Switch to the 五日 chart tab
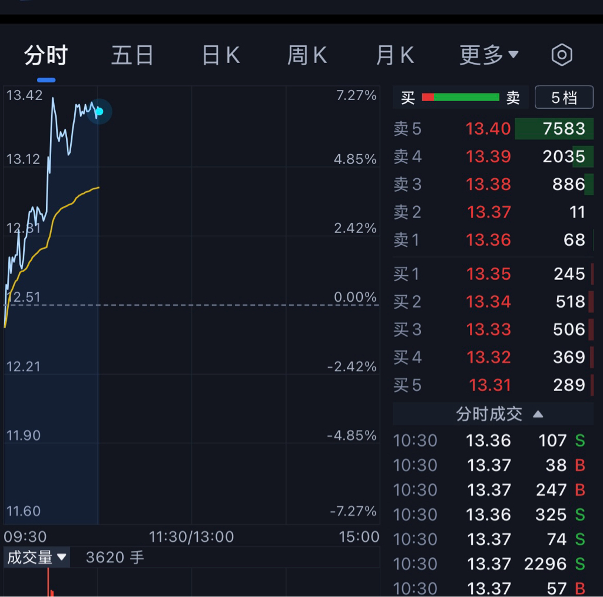This screenshot has height=597, width=603. (132, 56)
